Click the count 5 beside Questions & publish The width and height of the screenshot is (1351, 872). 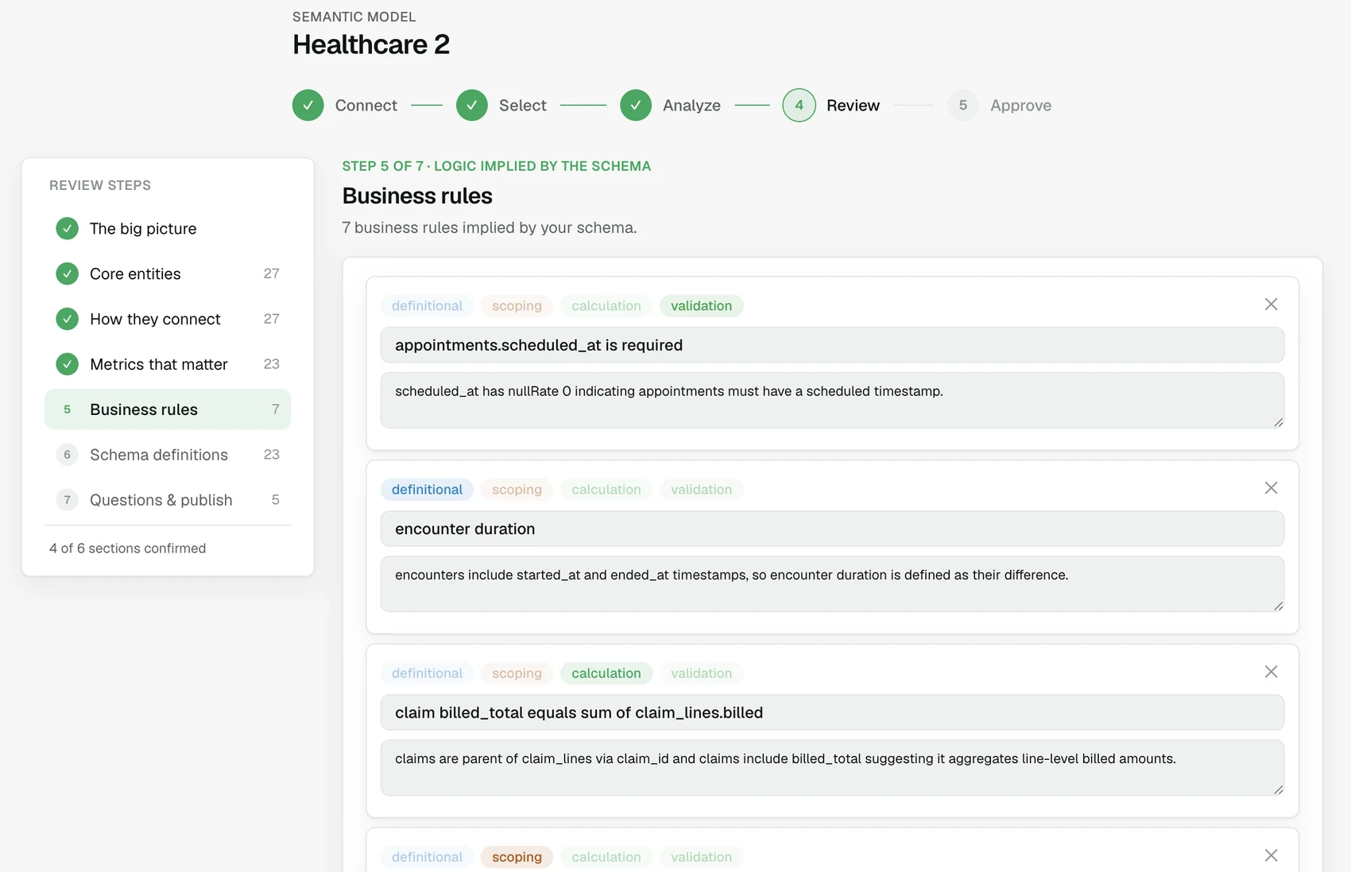[275, 500]
